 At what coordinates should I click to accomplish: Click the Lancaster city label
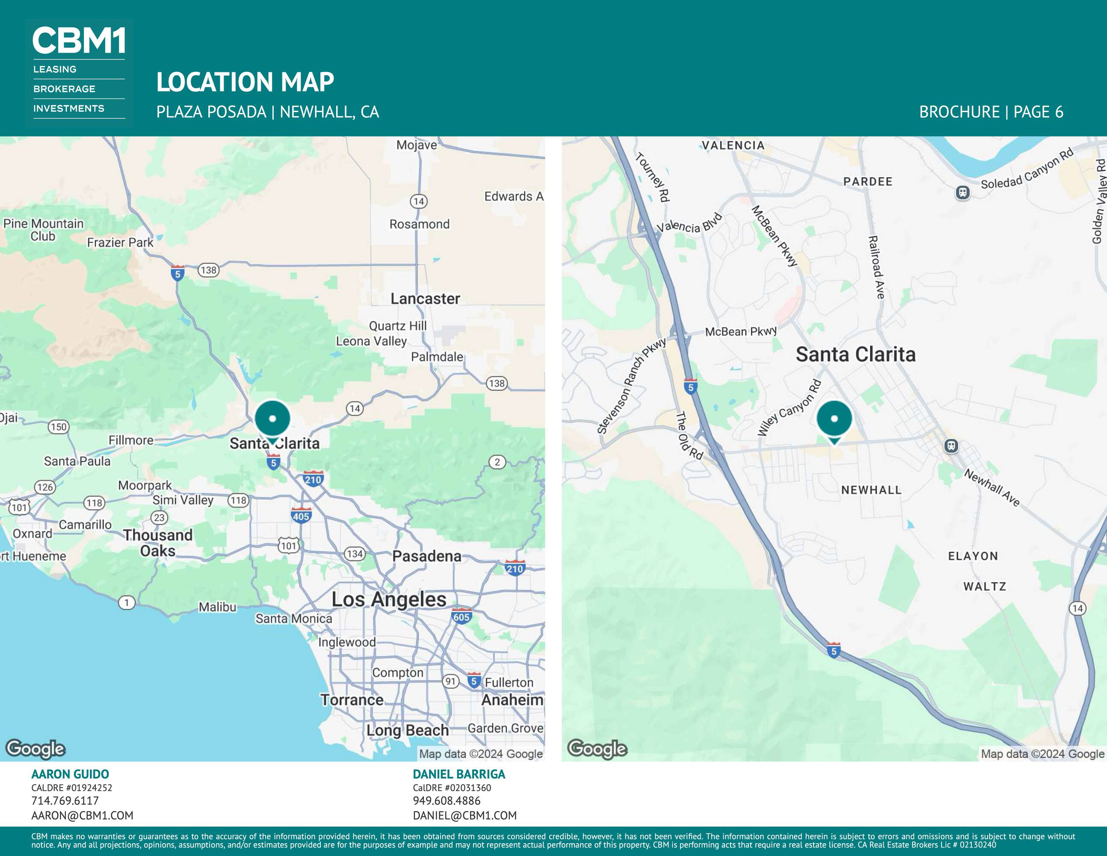[x=425, y=299]
